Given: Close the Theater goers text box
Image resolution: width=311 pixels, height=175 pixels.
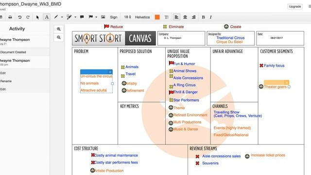Looking at the screenshot, I should [x=287, y=82].
